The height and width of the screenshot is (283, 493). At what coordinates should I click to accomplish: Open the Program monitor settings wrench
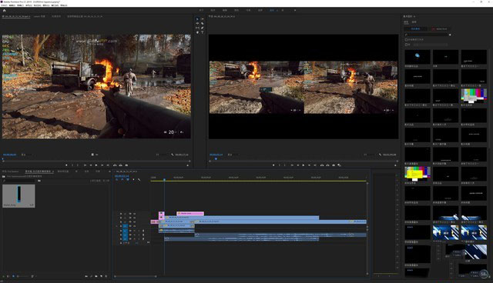(380, 155)
